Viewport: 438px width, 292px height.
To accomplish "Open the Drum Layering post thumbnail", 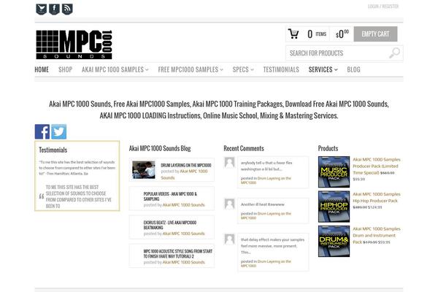I will [x=144, y=169].
